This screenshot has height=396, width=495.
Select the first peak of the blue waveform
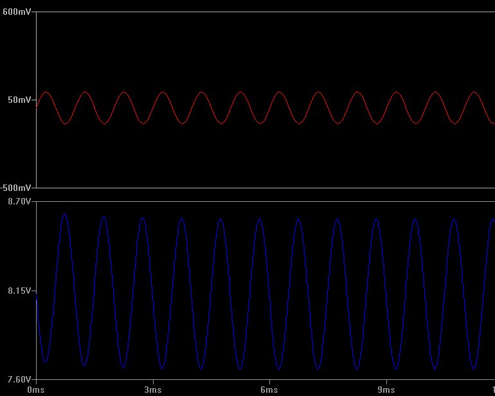(64, 213)
